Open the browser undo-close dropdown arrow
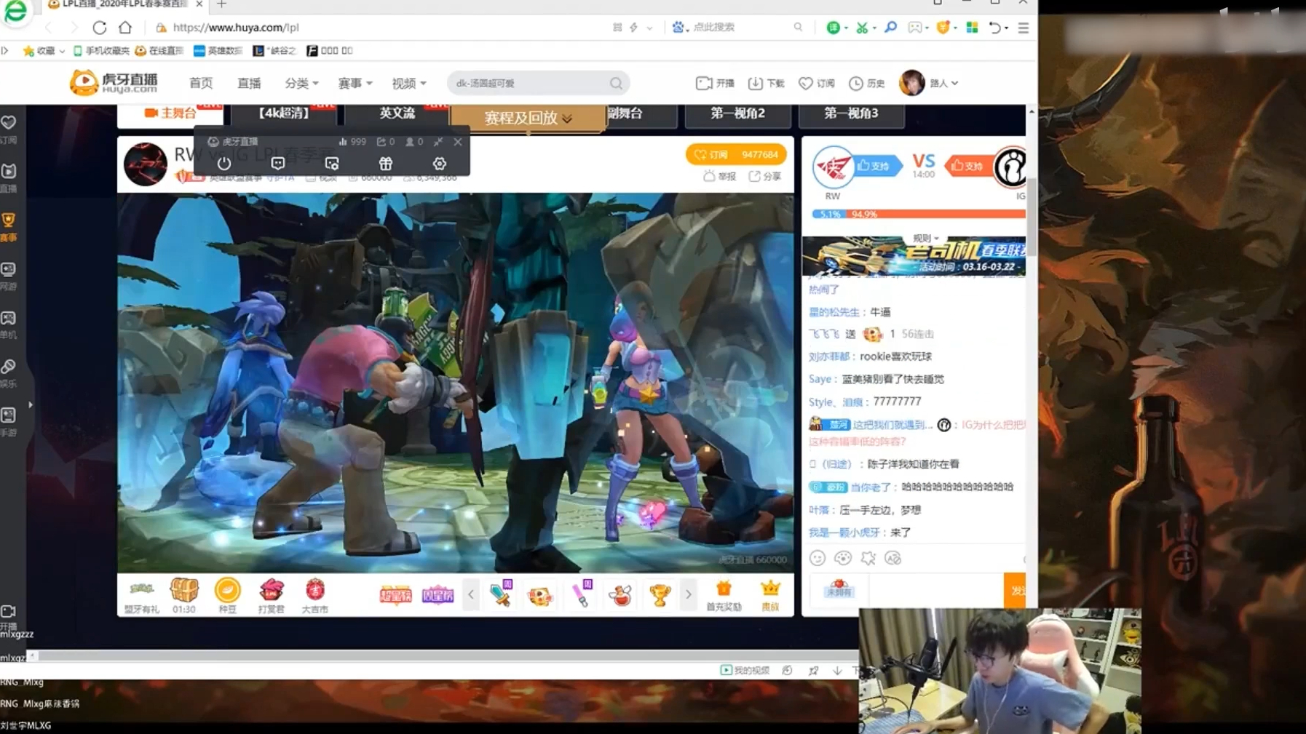1306x734 pixels. click(x=1007, y=28)
